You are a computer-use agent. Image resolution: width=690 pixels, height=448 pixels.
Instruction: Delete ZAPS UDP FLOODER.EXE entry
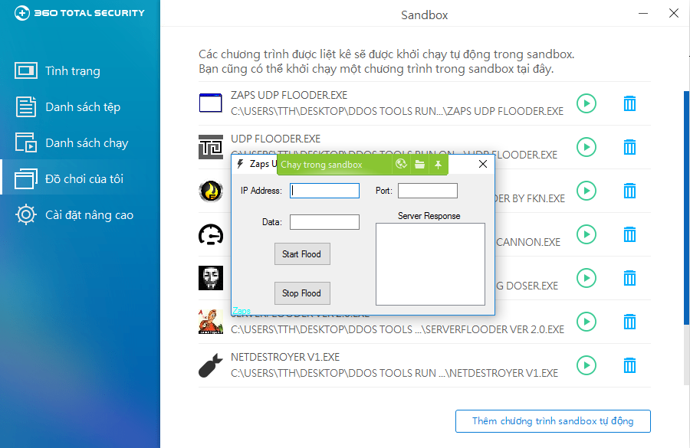coord(629,103)
